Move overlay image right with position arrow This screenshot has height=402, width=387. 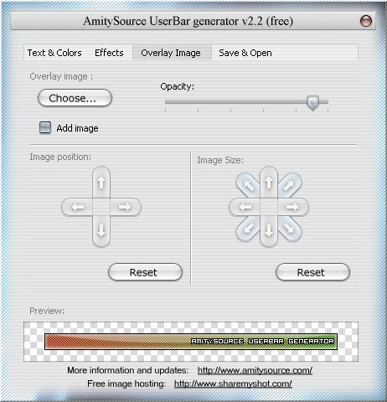(126, 207)
